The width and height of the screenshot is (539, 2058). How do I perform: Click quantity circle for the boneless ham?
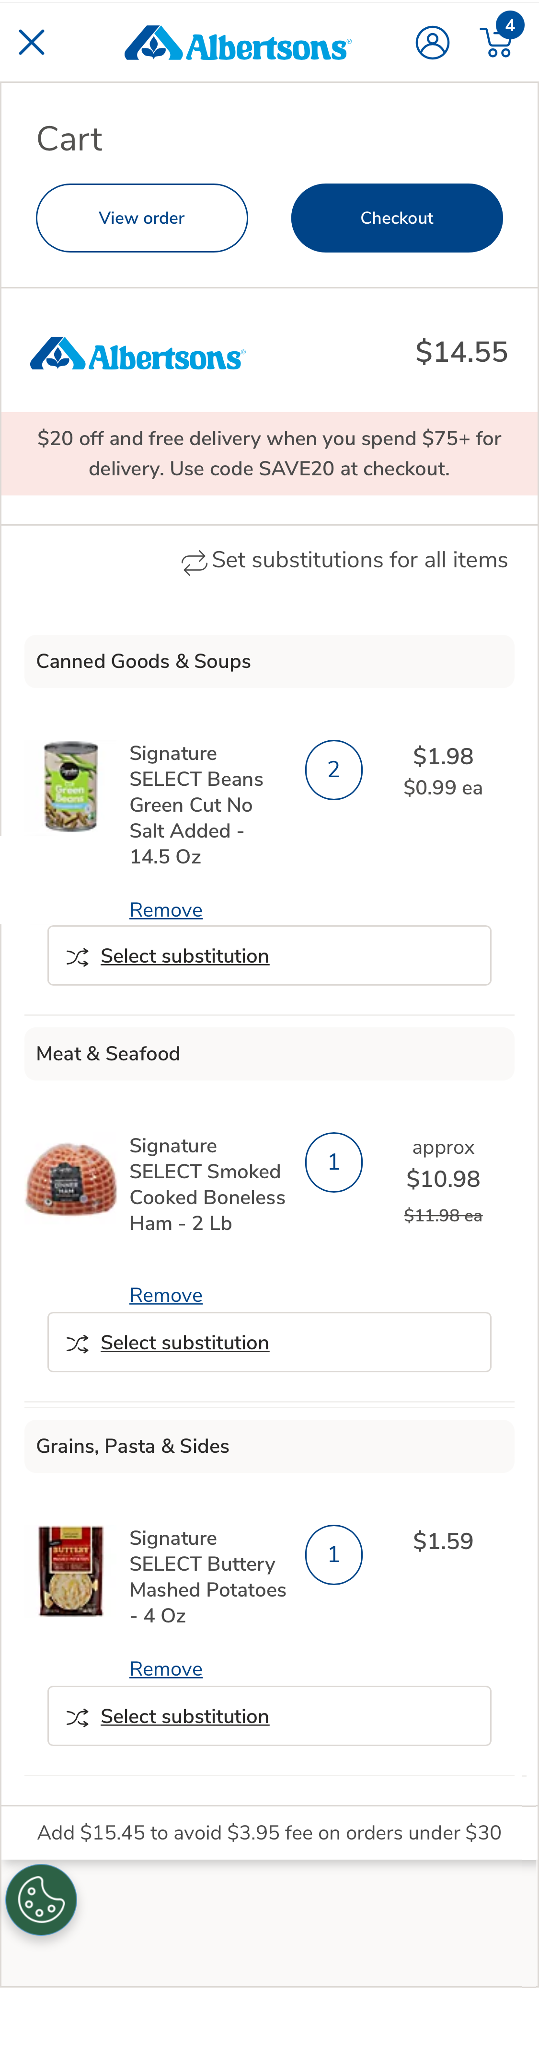click(334, 1161)
